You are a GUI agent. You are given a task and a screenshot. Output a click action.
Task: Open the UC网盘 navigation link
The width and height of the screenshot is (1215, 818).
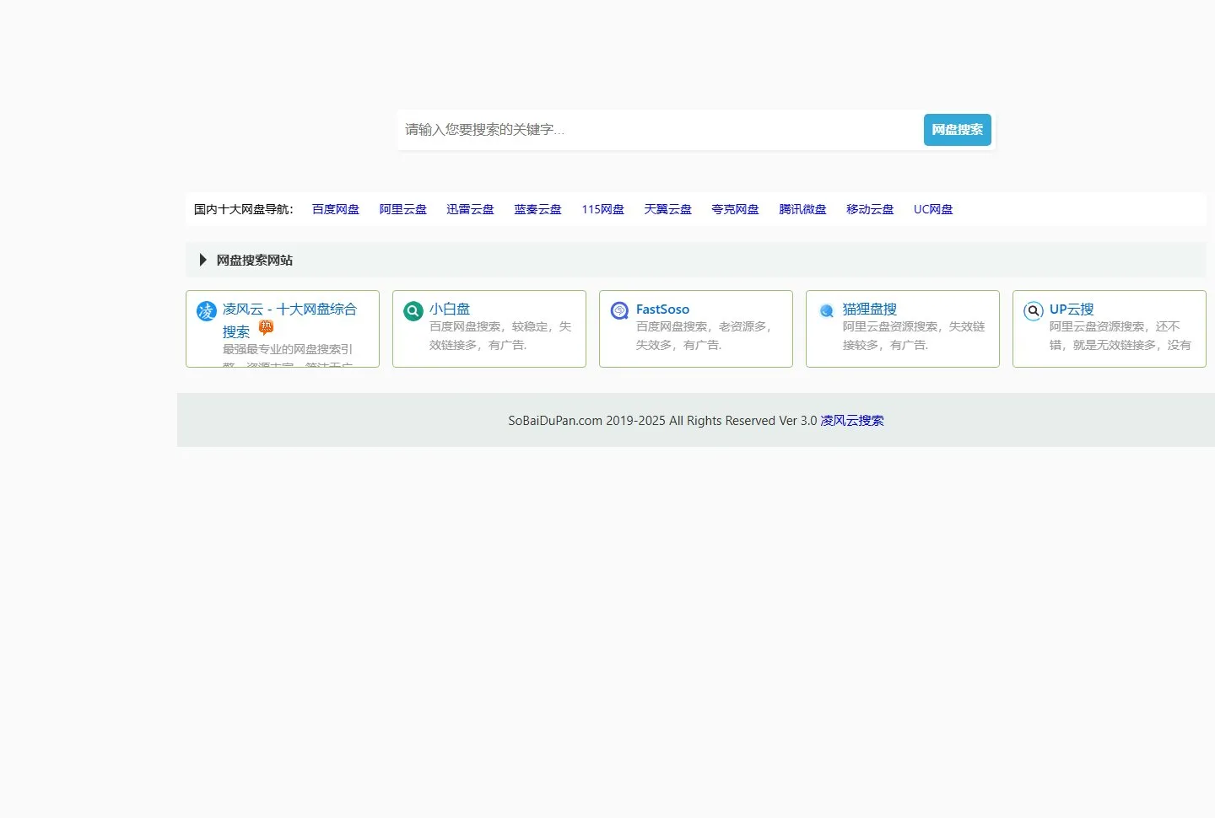(933, 209)
